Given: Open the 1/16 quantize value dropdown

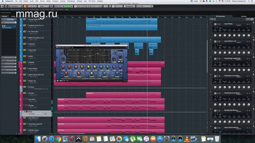Looking at the screenshot, I should 145,6.
